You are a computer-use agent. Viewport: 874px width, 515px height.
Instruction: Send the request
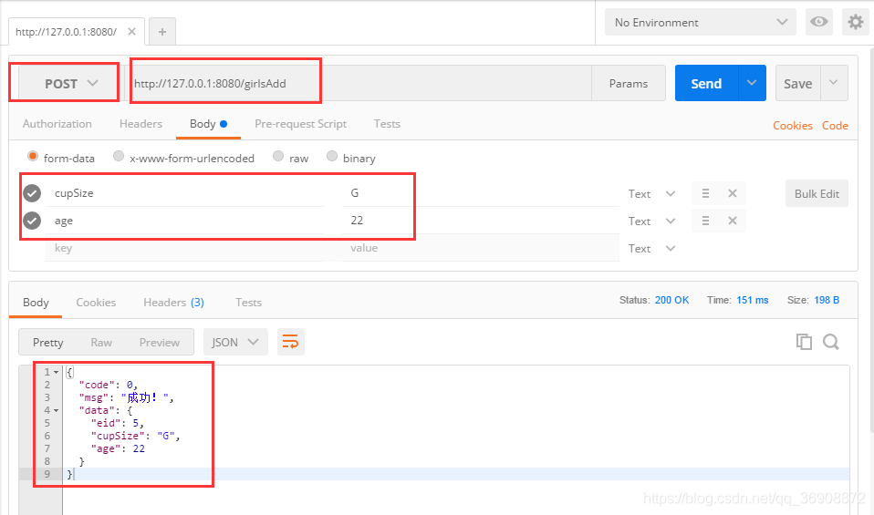tap(706, 84)
